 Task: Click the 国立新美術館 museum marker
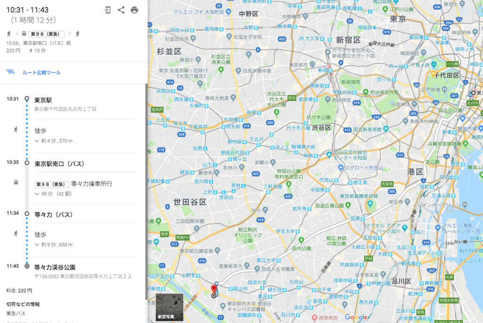pyautogui.click(x=386, y=129)
